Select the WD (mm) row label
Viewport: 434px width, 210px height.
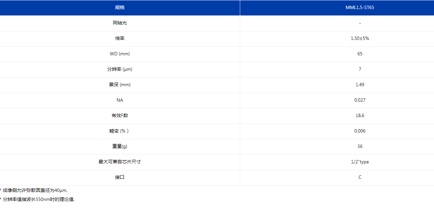120,54
